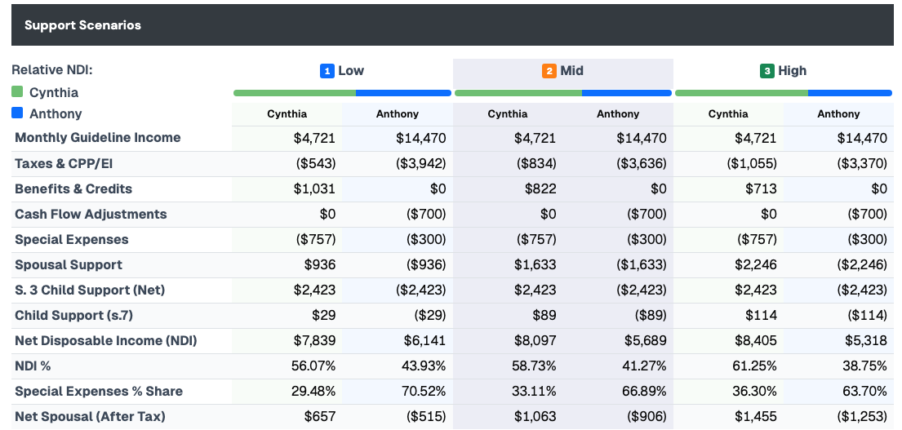Click the $2,246 spousal support value
This screenshot has width=902, height=430.
755,265
